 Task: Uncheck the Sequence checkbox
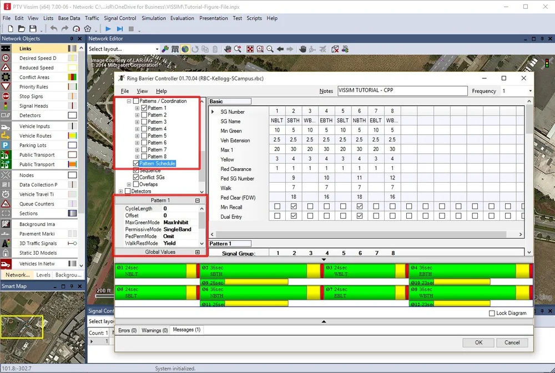(135, 171)
